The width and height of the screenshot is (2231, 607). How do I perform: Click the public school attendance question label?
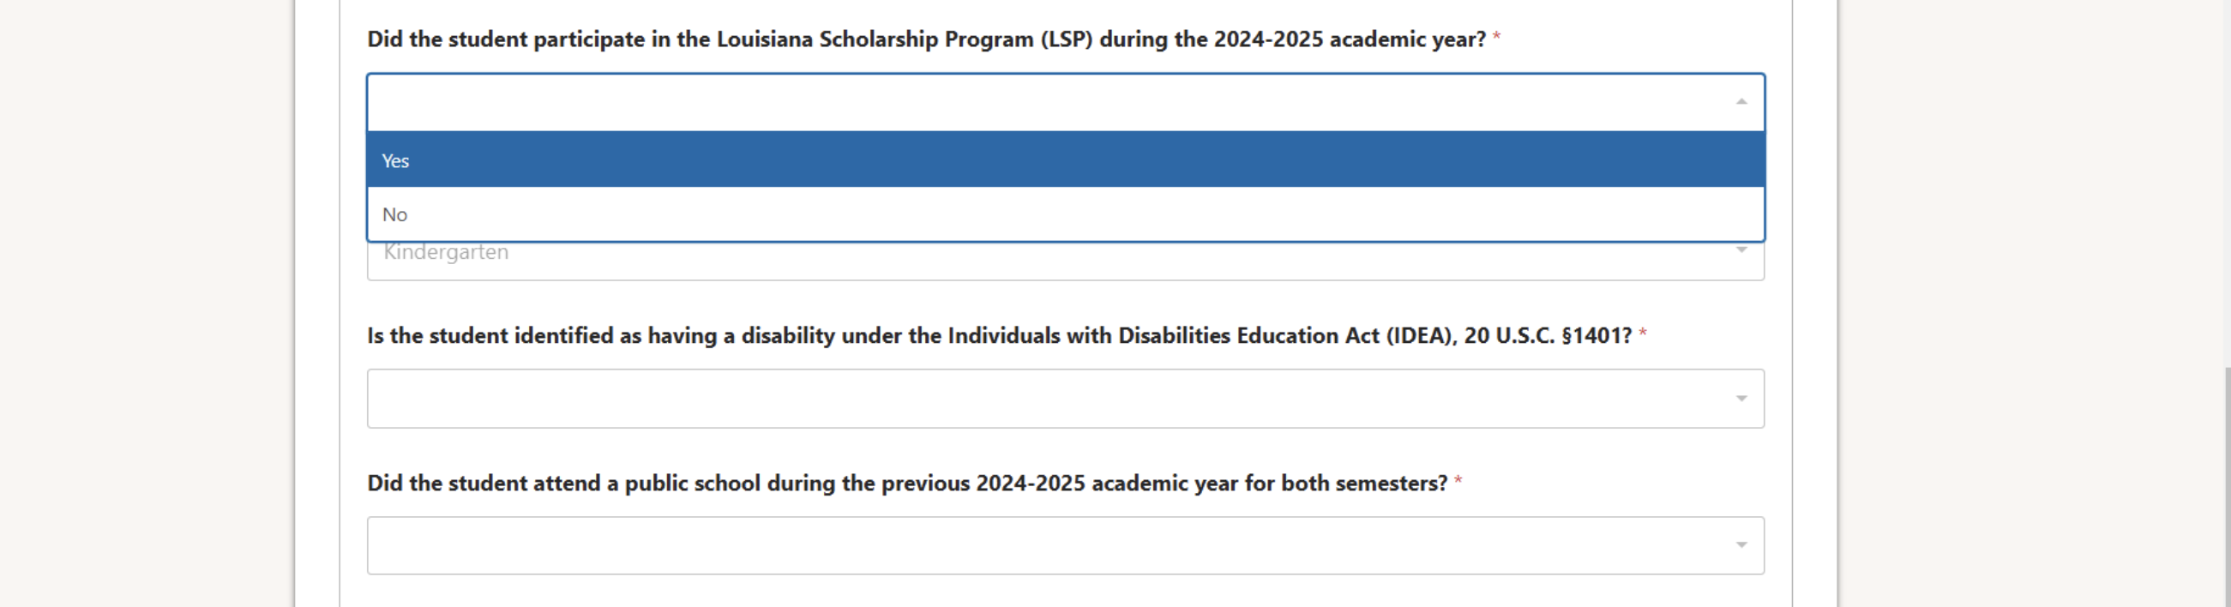tap(906, 484)
